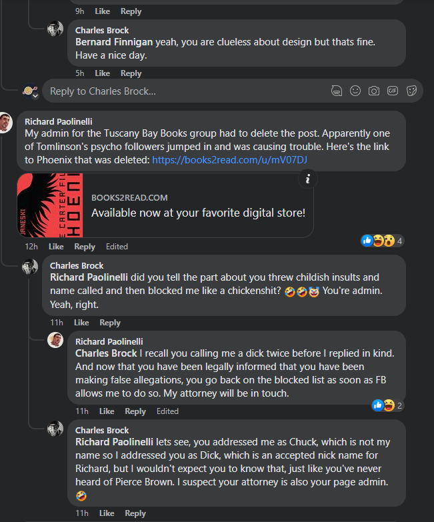Like Richard Paolinelli's 12h comment
This screenshot has height=522, width=434.
coord(56,247)
